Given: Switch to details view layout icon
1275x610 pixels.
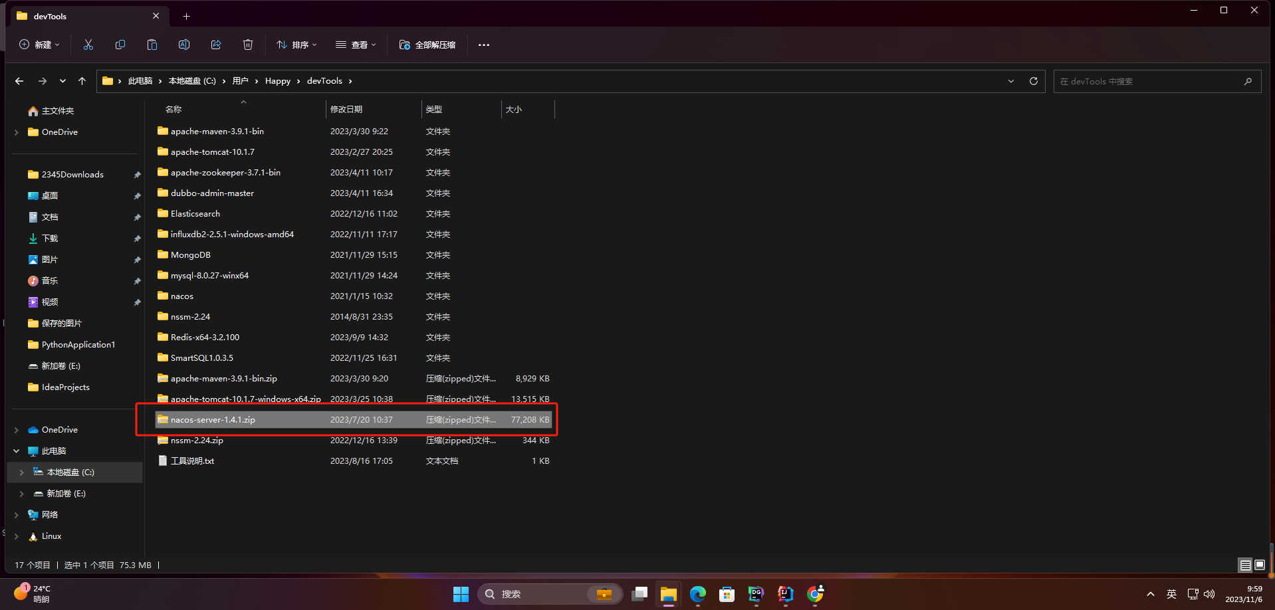Looking at the screenshot, I should (x=1246, y=565).
